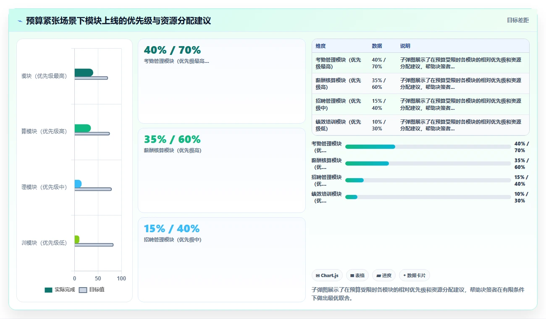546x319 pixels.
Task: Select the 40% / 70% data card value
Action: tap(172, 50)
